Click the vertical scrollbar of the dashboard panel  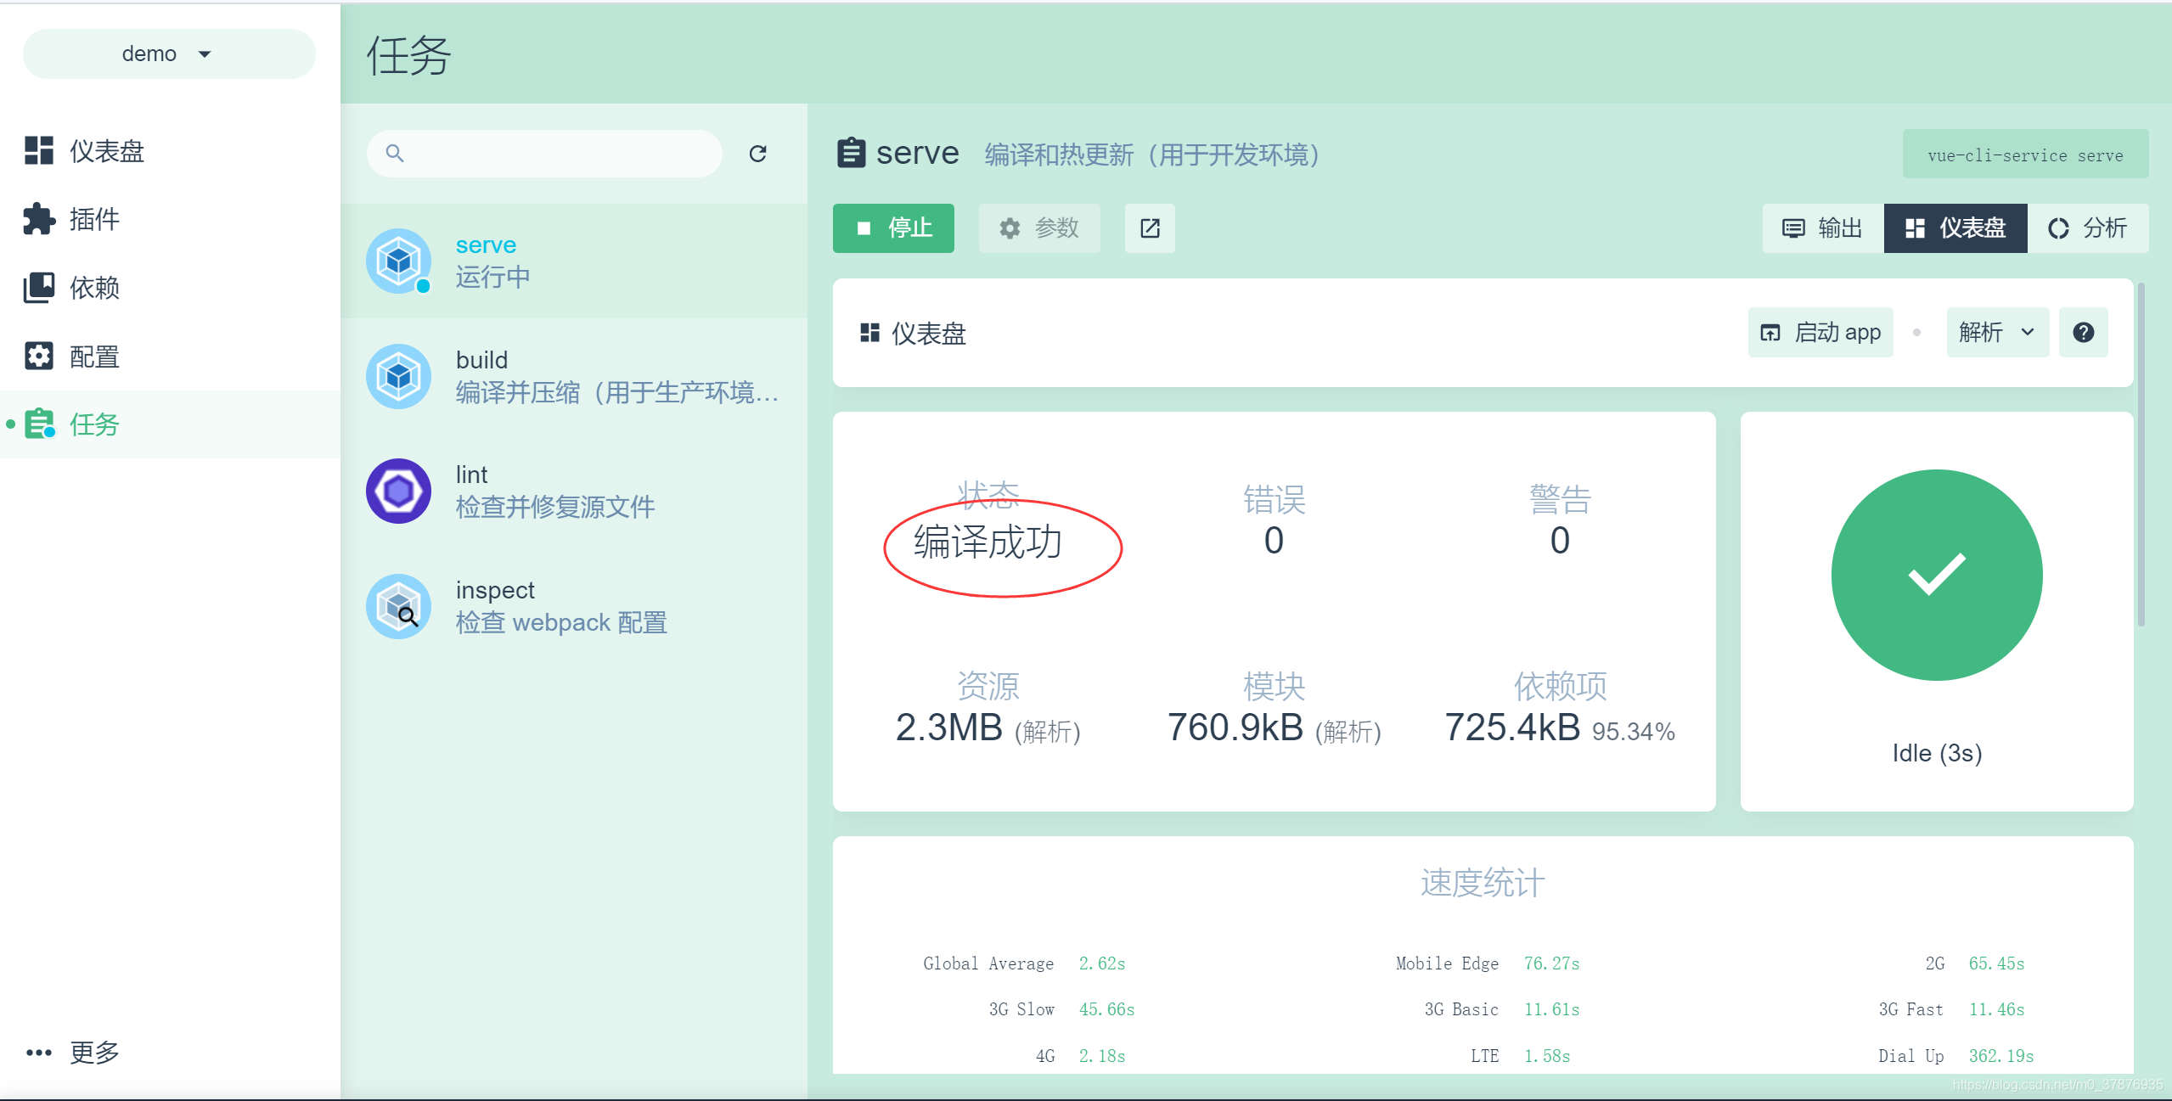(2141, 454)
